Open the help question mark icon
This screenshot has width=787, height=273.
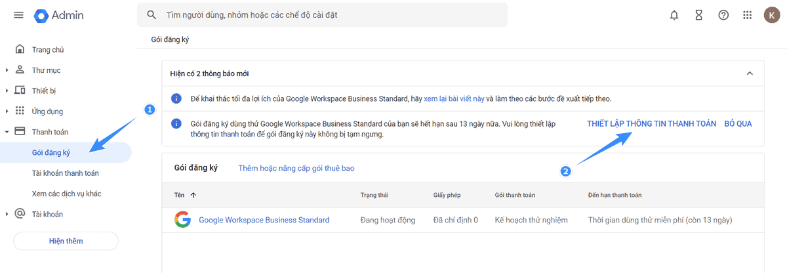point(723,15)
